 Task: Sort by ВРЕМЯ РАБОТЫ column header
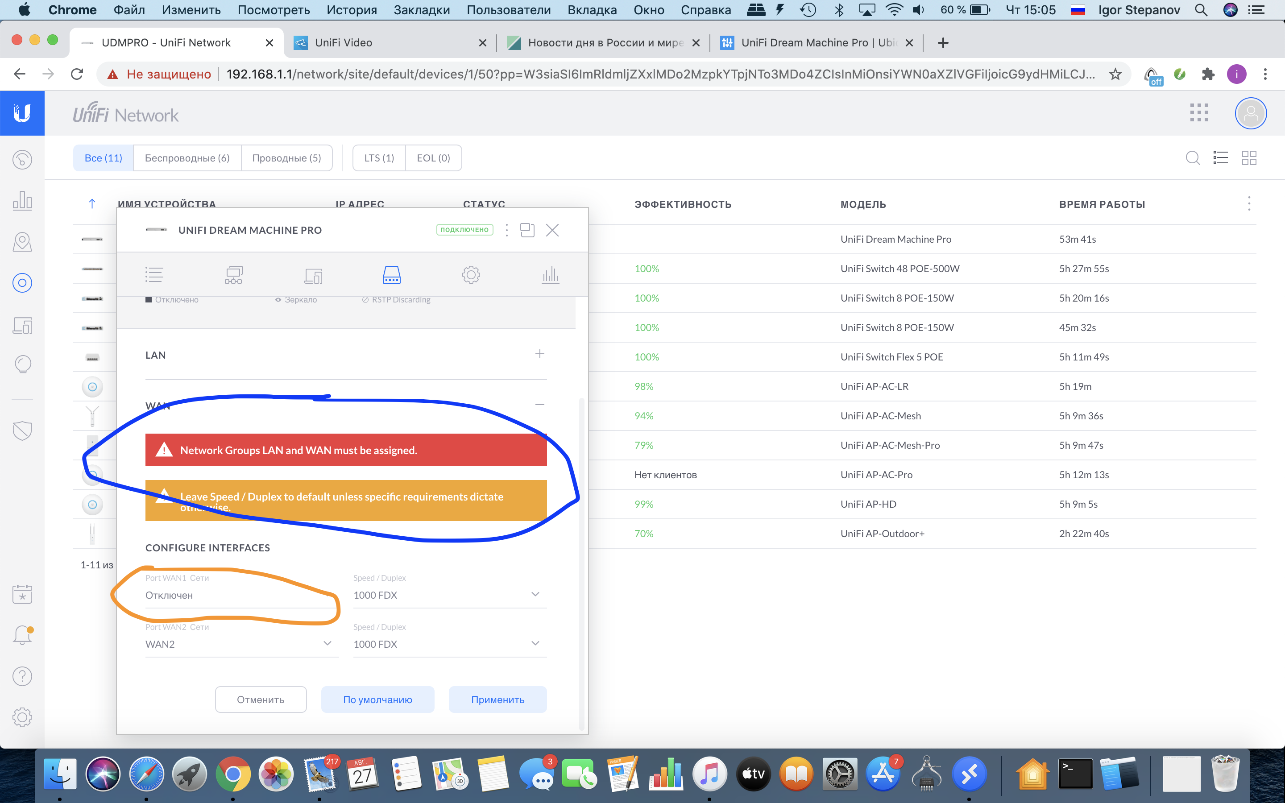tap(1102, 204)
